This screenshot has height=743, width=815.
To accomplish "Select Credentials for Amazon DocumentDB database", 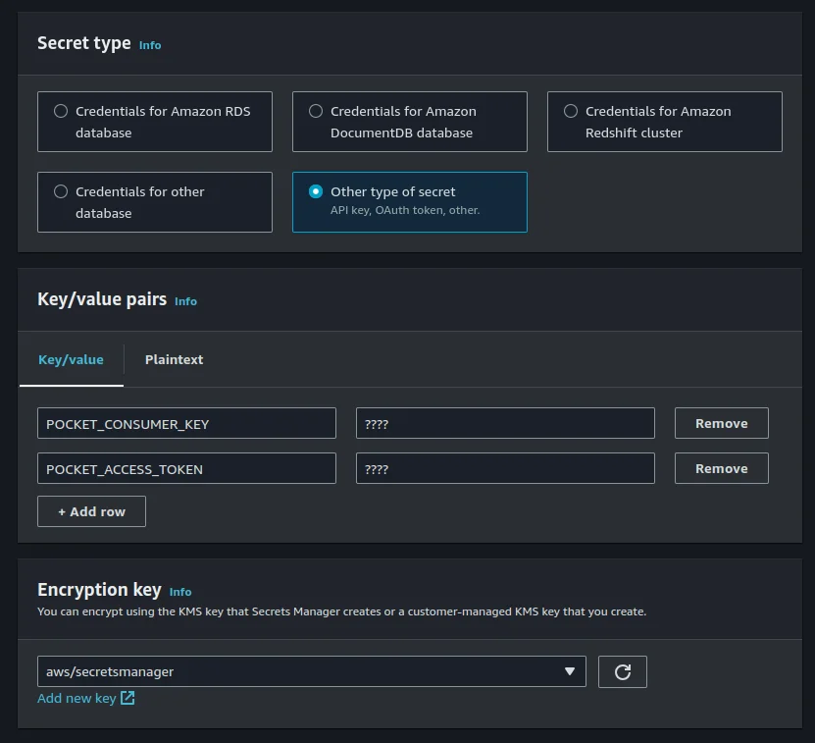I will pos(316,112).
